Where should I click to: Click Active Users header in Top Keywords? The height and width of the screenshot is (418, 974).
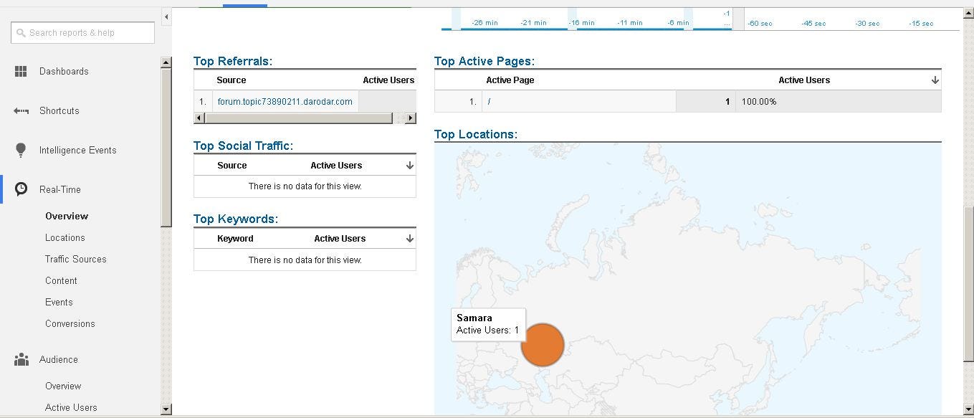point(340,238)
